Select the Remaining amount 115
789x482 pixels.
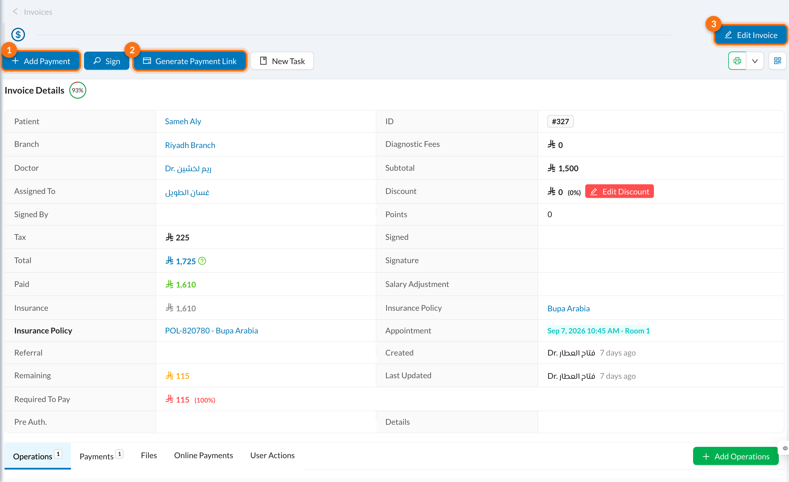tap(177, 375)
